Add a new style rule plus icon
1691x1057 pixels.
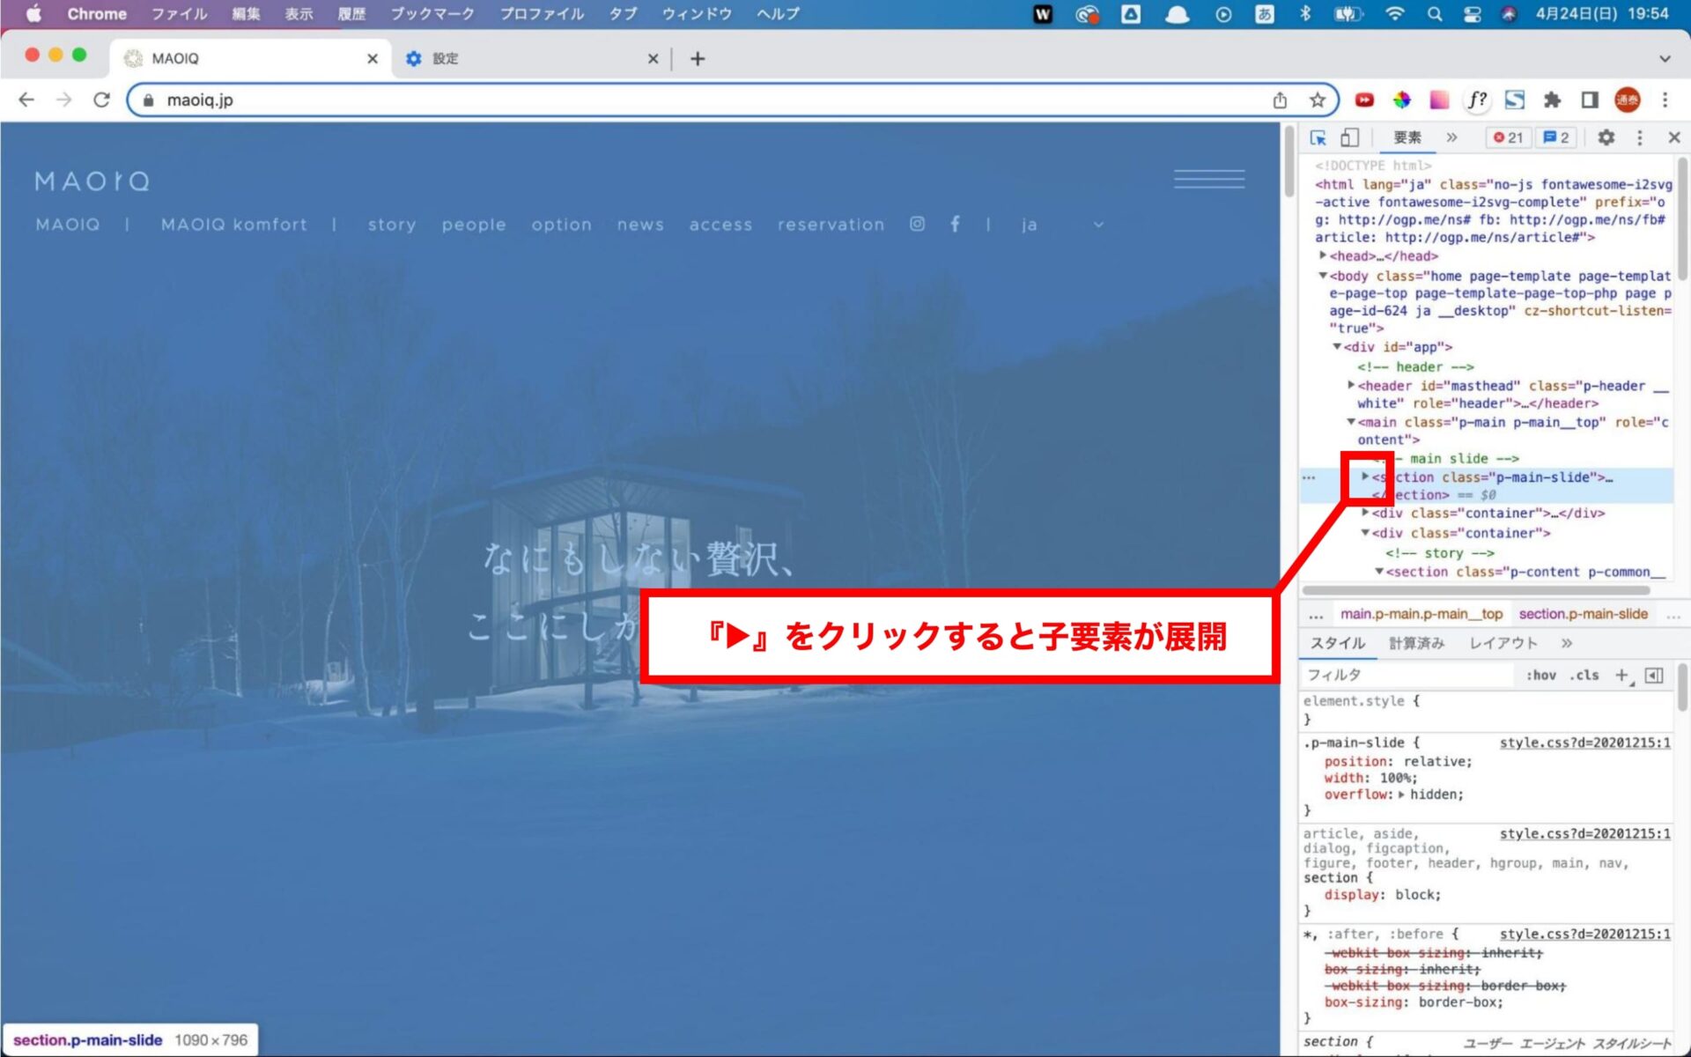1622,675
